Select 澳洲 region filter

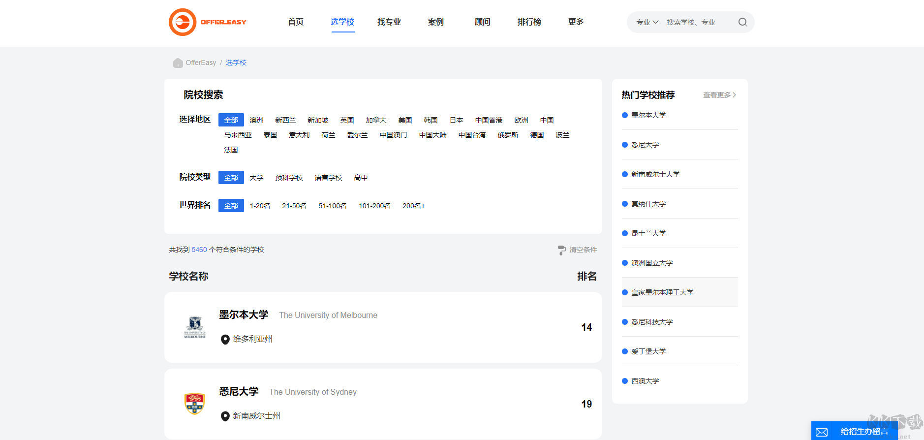point(256,120)
